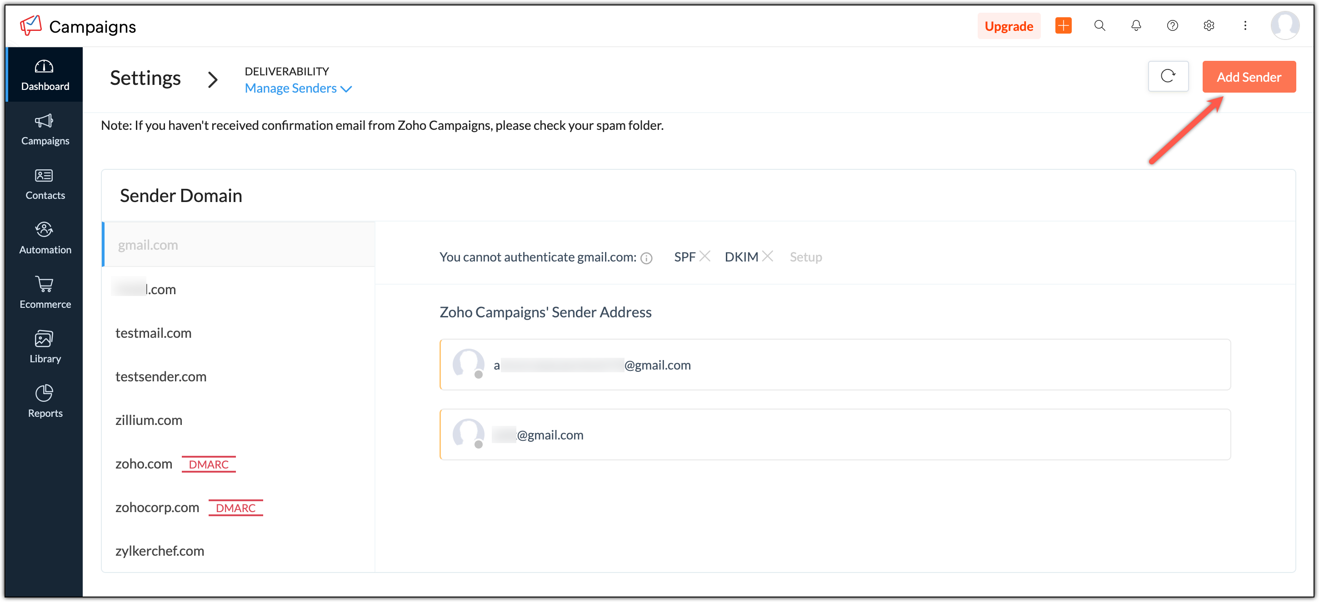
Task: Open the help question mark icon
Action: [1172, 25]
